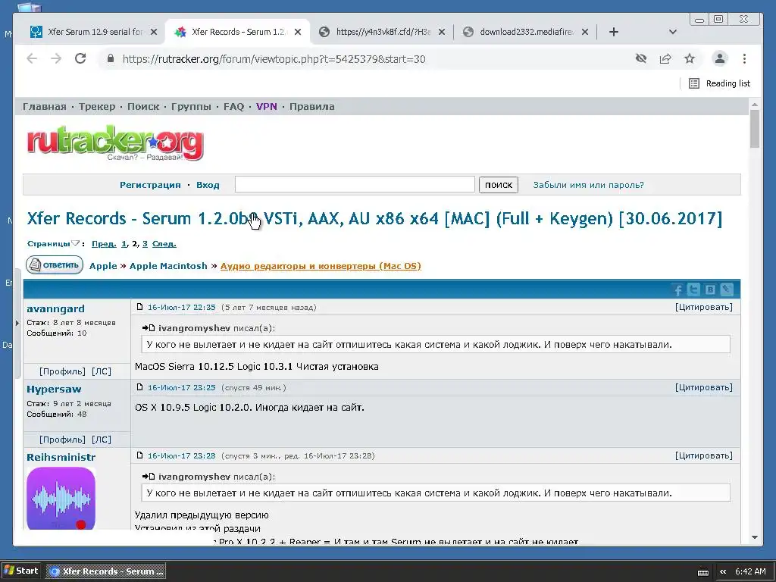The height and width of the screenshot is (582, 776).
Task: Go to previous page via Пред.
Action: [104, 244]
